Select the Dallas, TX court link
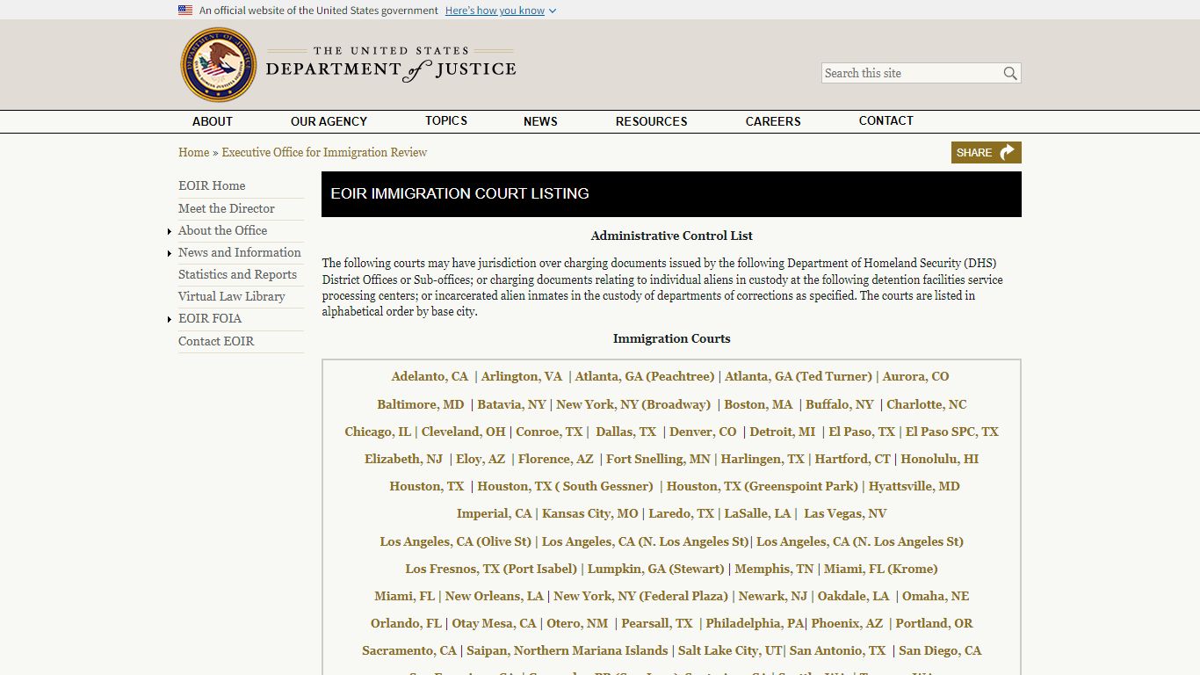This screenshot has width=1200, height=675. [625, 432]
